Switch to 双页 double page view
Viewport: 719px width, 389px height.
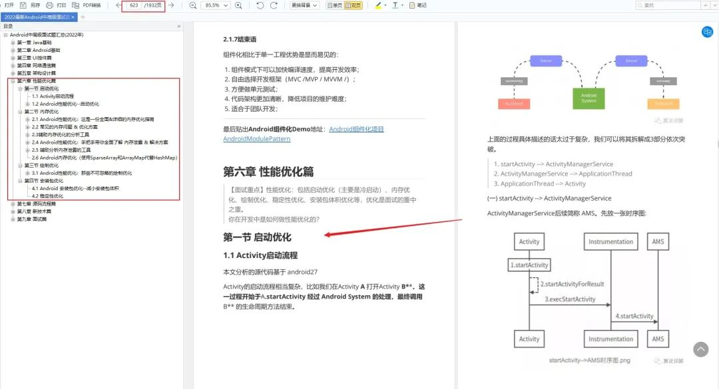pyautogui.click(x=353, y=5)
